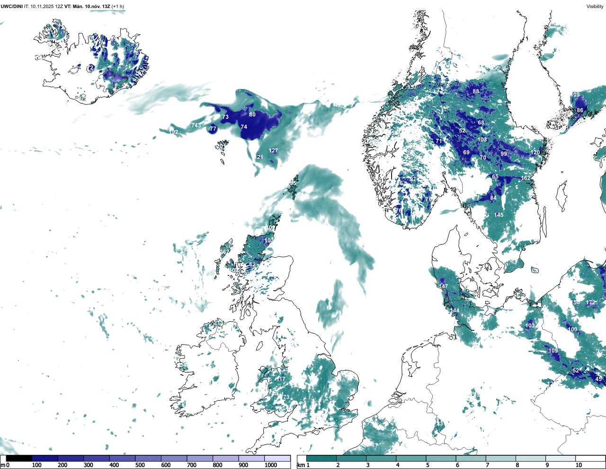Click the '500' tick on meter legend
606x469 pixels.
point(140,465)
